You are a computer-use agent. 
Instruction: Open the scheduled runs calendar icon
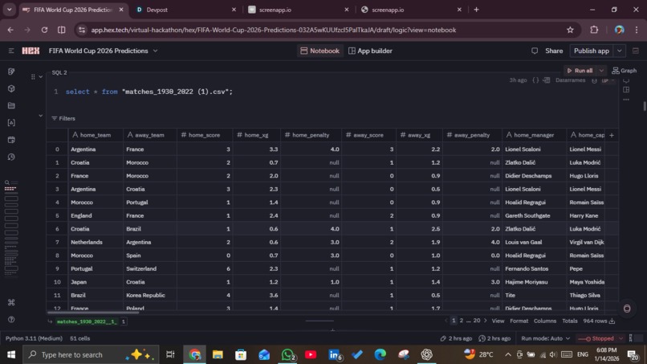coord(11,140)
